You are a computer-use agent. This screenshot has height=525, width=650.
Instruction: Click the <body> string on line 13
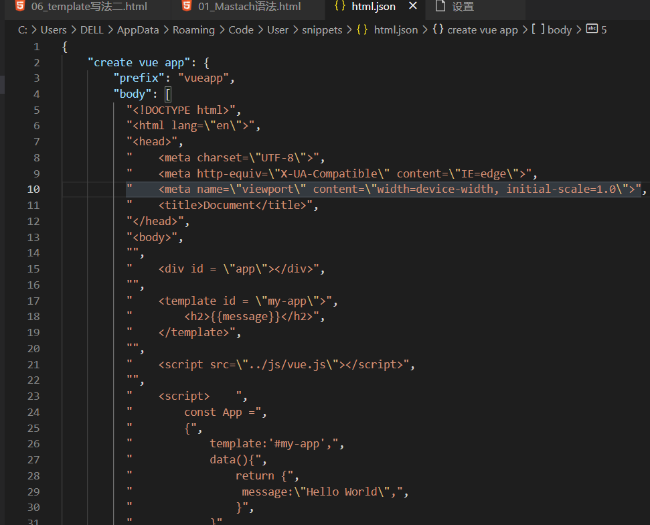click(x=152, y=238)
